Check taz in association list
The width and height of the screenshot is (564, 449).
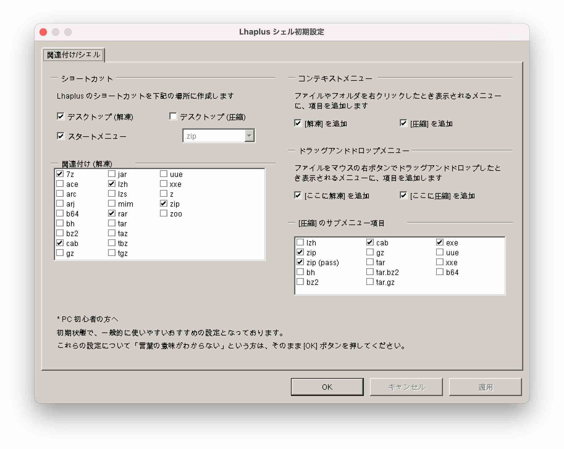pos(112,233)
